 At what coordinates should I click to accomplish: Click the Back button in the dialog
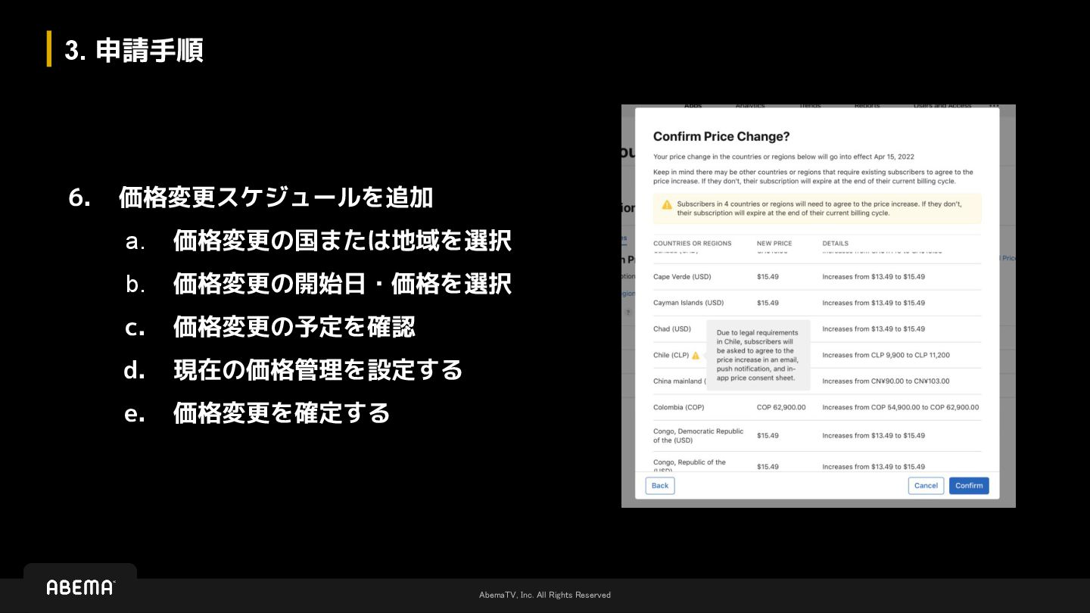[x=660, y=486]
